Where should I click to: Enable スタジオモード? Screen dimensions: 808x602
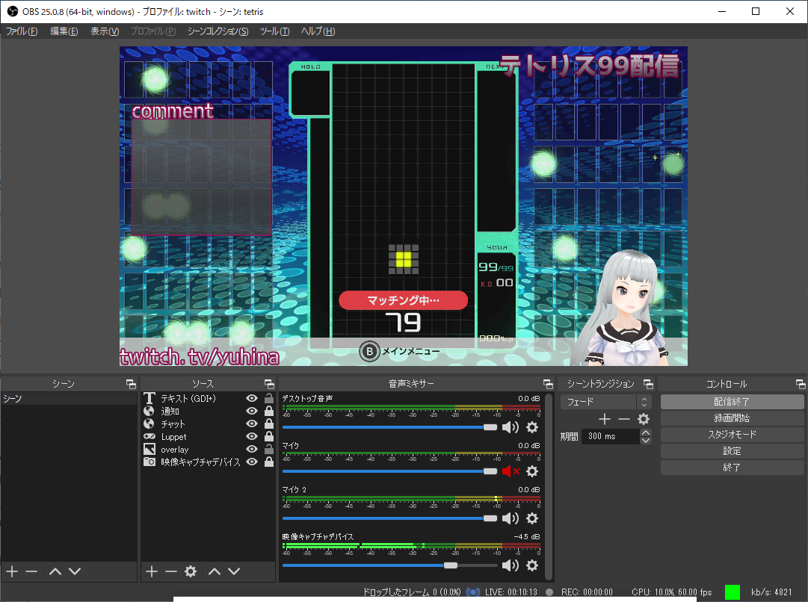[x=733, y=435]
